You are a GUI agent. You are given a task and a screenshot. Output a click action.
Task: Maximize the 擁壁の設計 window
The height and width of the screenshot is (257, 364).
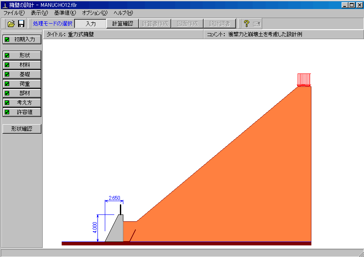[352, 5]
